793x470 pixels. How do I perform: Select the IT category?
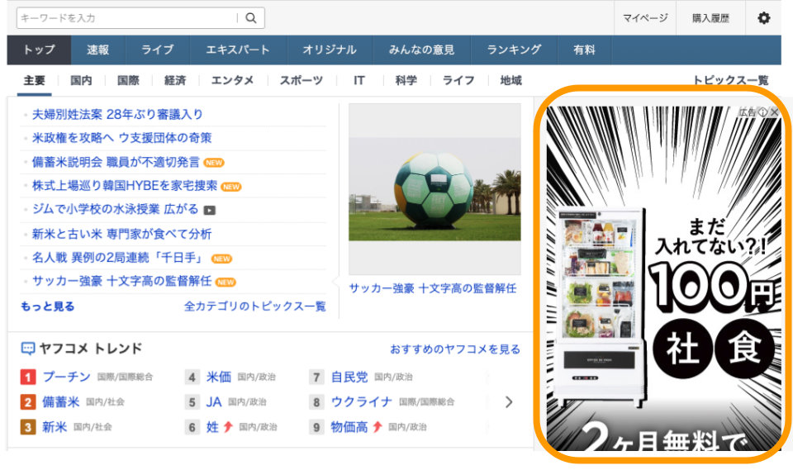coord(359,80)
